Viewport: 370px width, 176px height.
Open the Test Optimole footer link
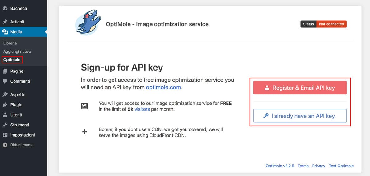tap(341, 166)
